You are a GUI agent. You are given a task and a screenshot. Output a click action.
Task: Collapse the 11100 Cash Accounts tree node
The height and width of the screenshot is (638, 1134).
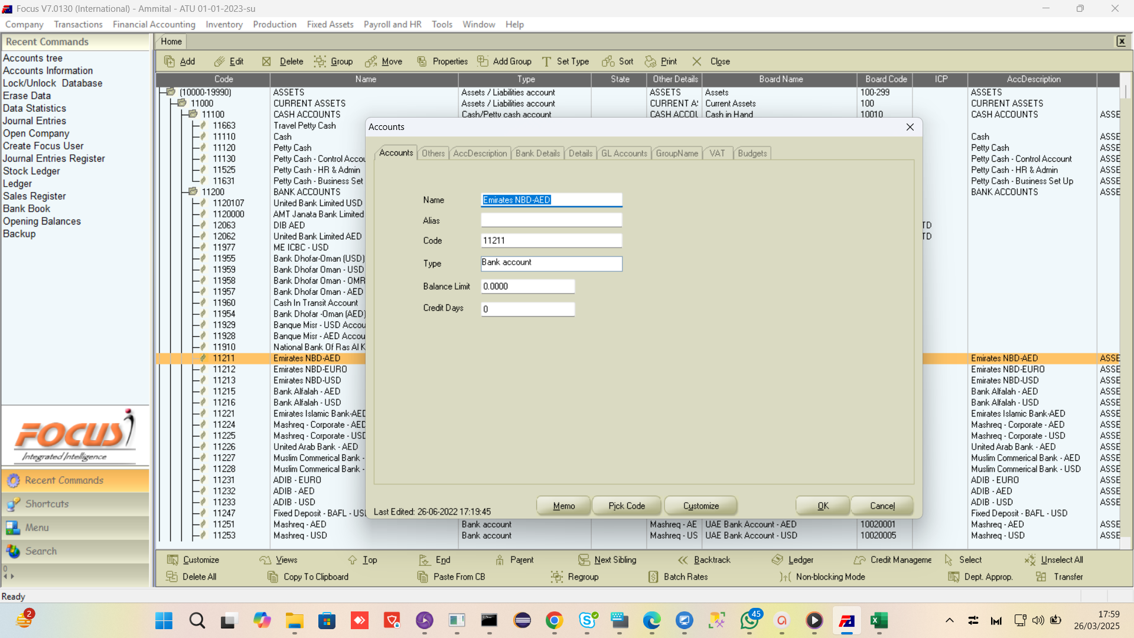[193, 115]
